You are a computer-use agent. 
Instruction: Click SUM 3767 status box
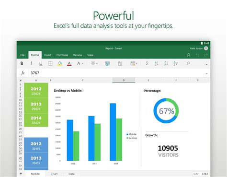point(201,174)
